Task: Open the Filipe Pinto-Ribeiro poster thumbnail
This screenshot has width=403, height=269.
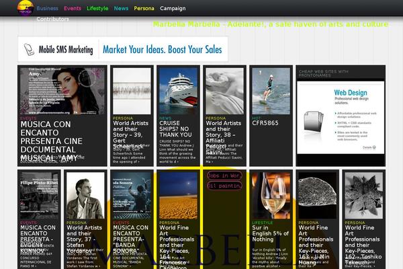Action: (x=39, y=196)
